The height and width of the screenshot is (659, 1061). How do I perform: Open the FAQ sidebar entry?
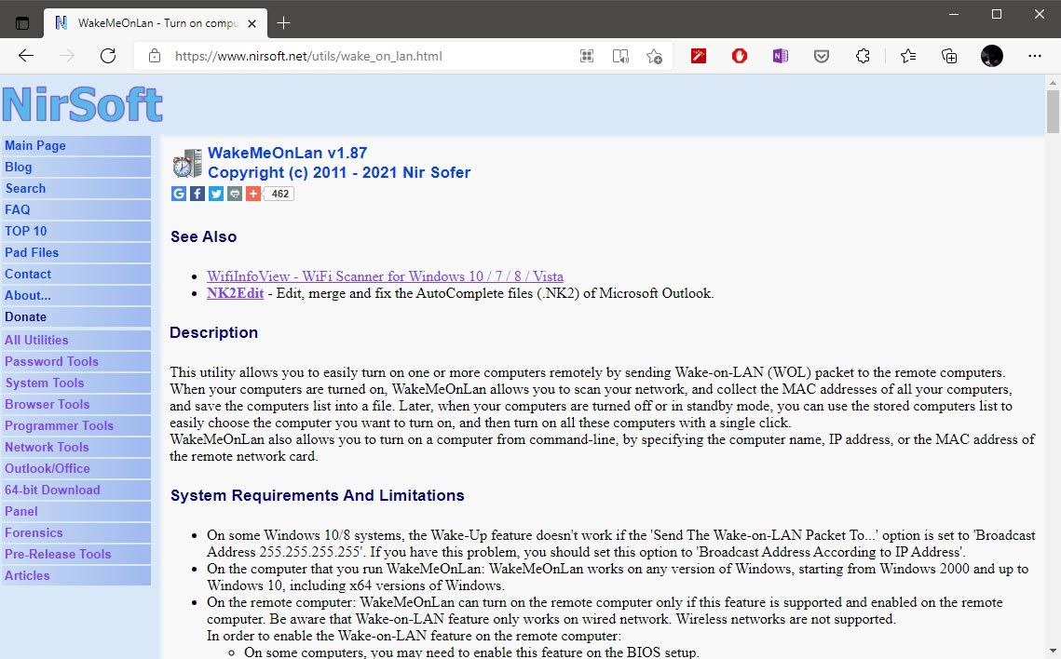[x=18, y=209]
